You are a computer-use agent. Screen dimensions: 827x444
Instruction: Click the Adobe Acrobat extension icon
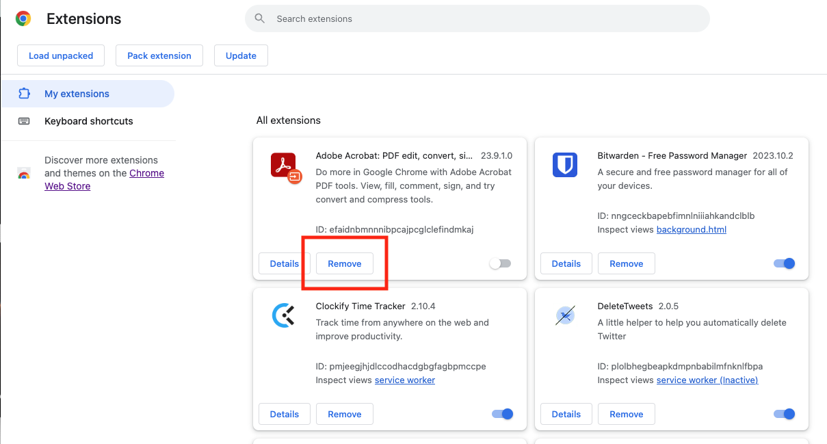286,168
